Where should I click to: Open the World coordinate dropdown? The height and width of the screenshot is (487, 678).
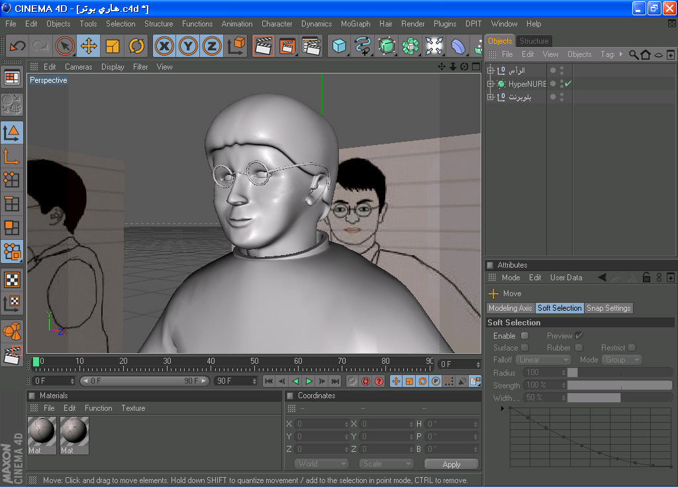(322, 464)
